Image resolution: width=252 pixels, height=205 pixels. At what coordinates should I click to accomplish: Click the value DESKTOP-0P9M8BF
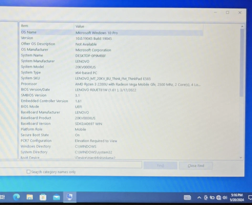point(91,56)
